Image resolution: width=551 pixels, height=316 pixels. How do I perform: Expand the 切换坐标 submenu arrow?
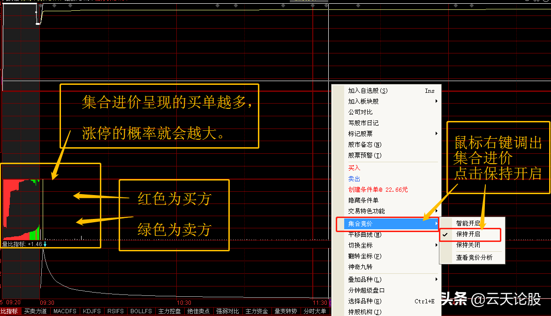coord(437,245)
